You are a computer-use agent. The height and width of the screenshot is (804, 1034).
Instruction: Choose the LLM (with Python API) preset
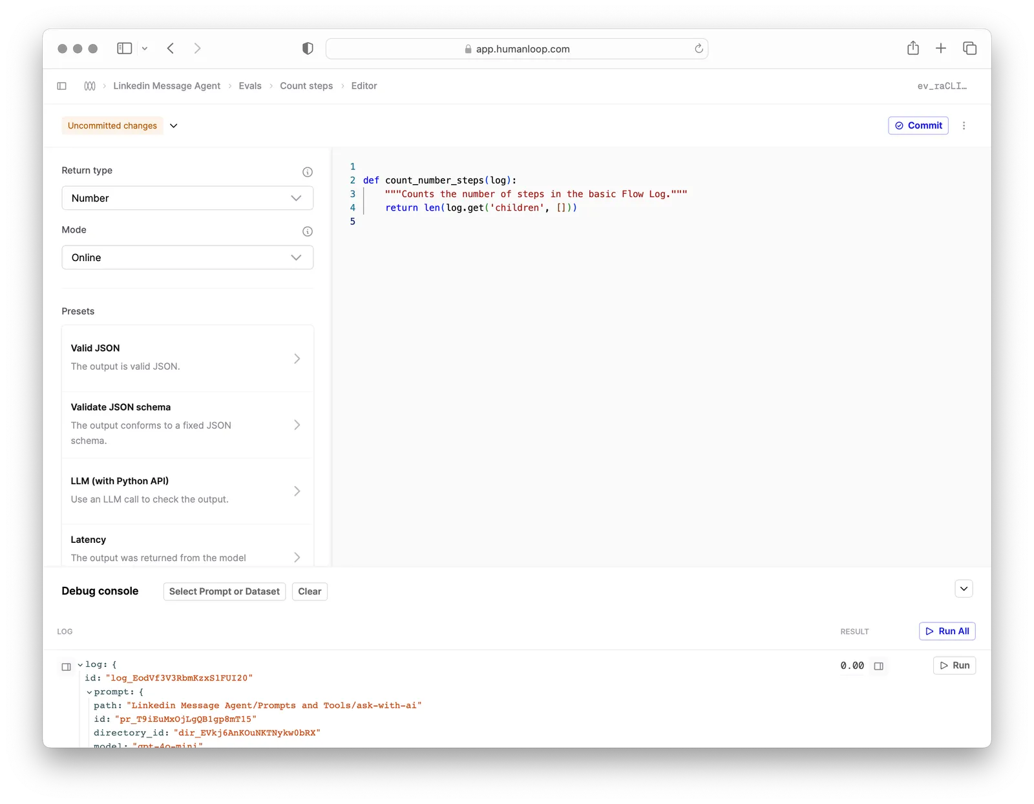tap(187, 491)
